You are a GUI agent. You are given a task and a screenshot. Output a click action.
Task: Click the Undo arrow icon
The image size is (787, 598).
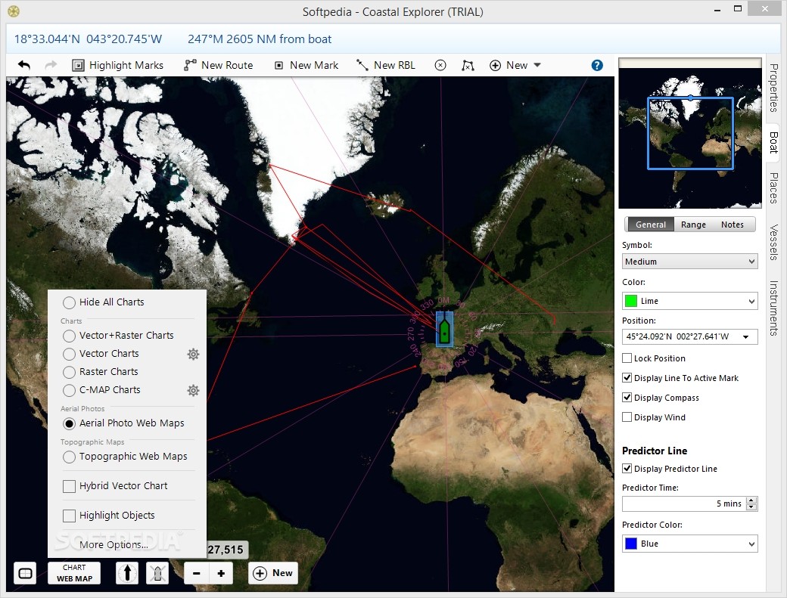(24, 65)
